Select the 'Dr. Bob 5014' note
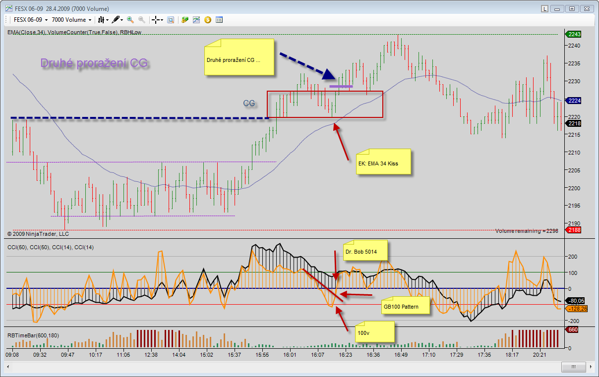Image resolution: width=599 pixels, height=377 pixels. (365, 251)
